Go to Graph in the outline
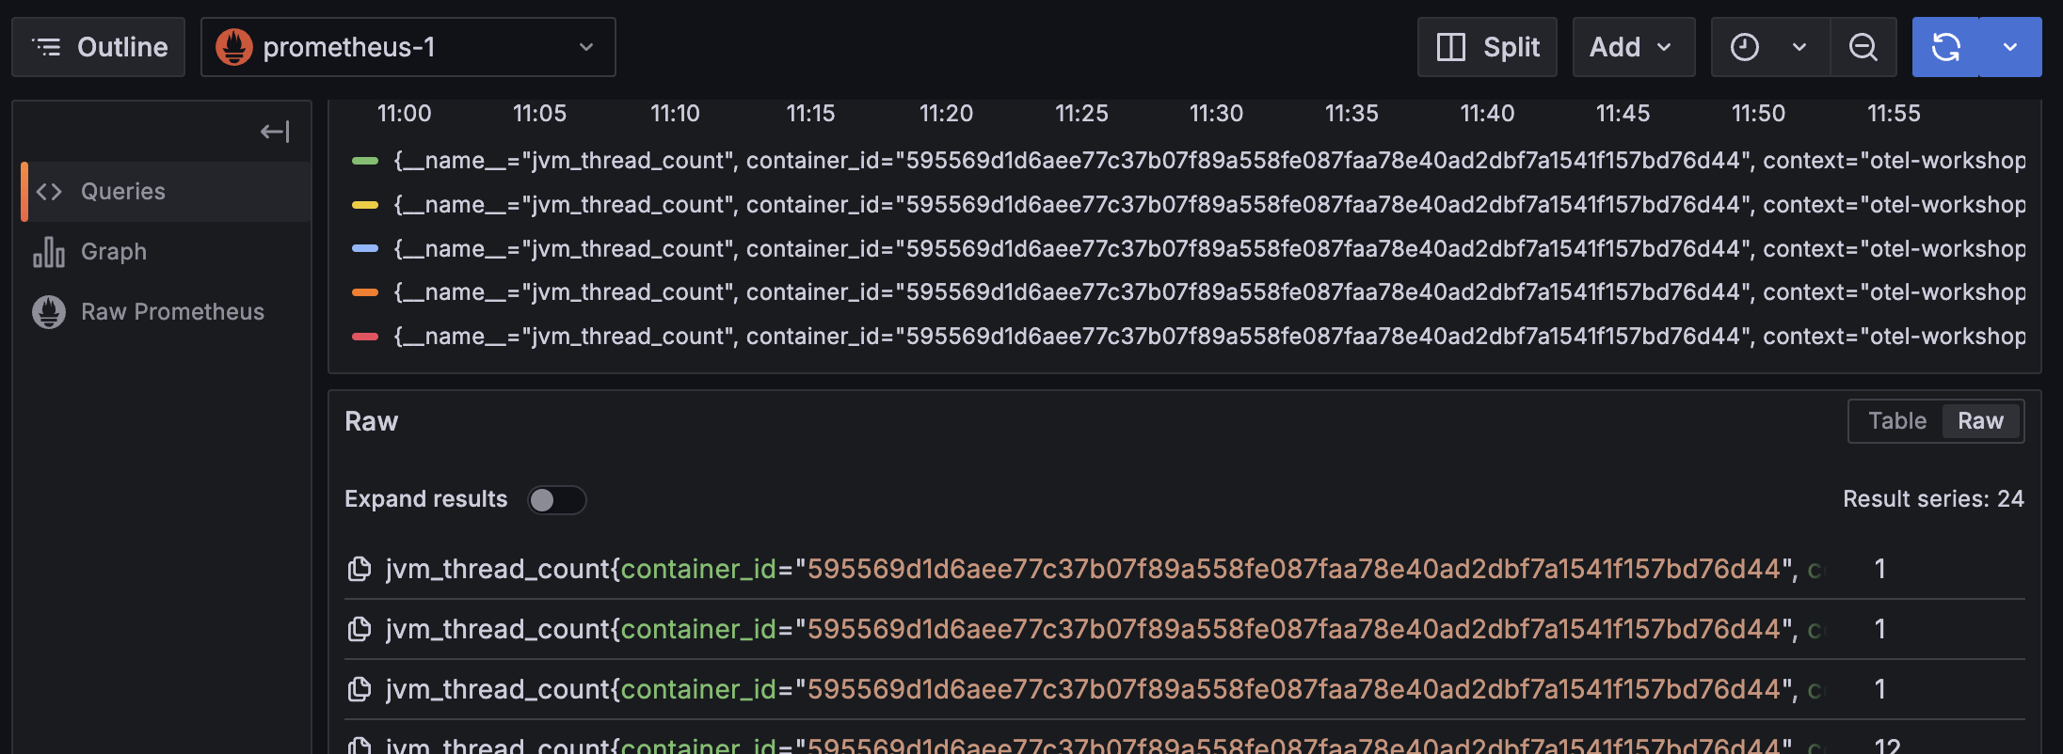This screenshot has width=2063, height=754. (x=114, y=252)
